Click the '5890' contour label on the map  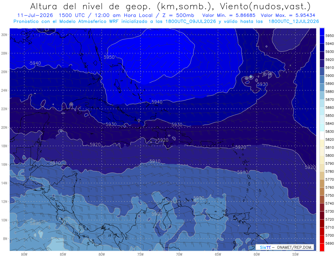35,223
